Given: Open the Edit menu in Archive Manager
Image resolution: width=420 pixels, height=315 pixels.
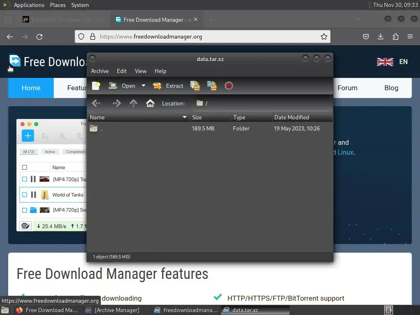Looking at the screenshot, I should click(121, 71).
